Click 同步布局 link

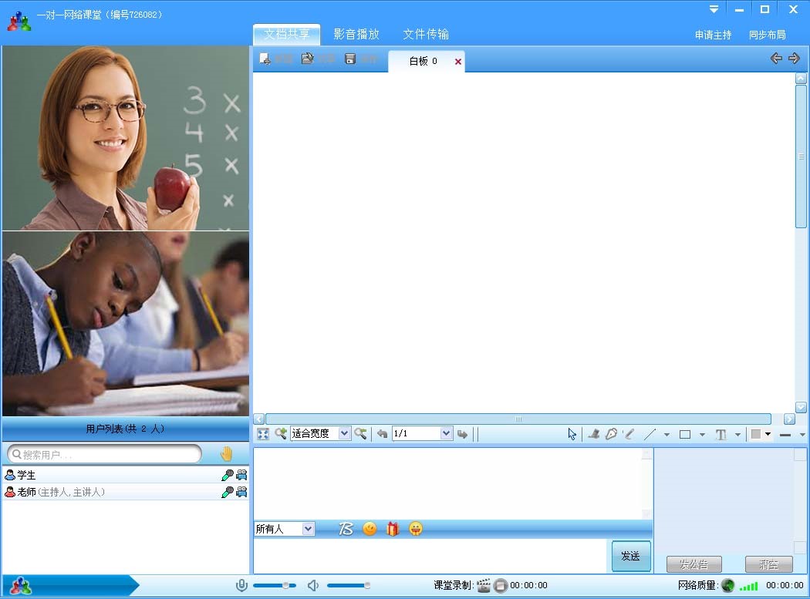click(768, 35)
